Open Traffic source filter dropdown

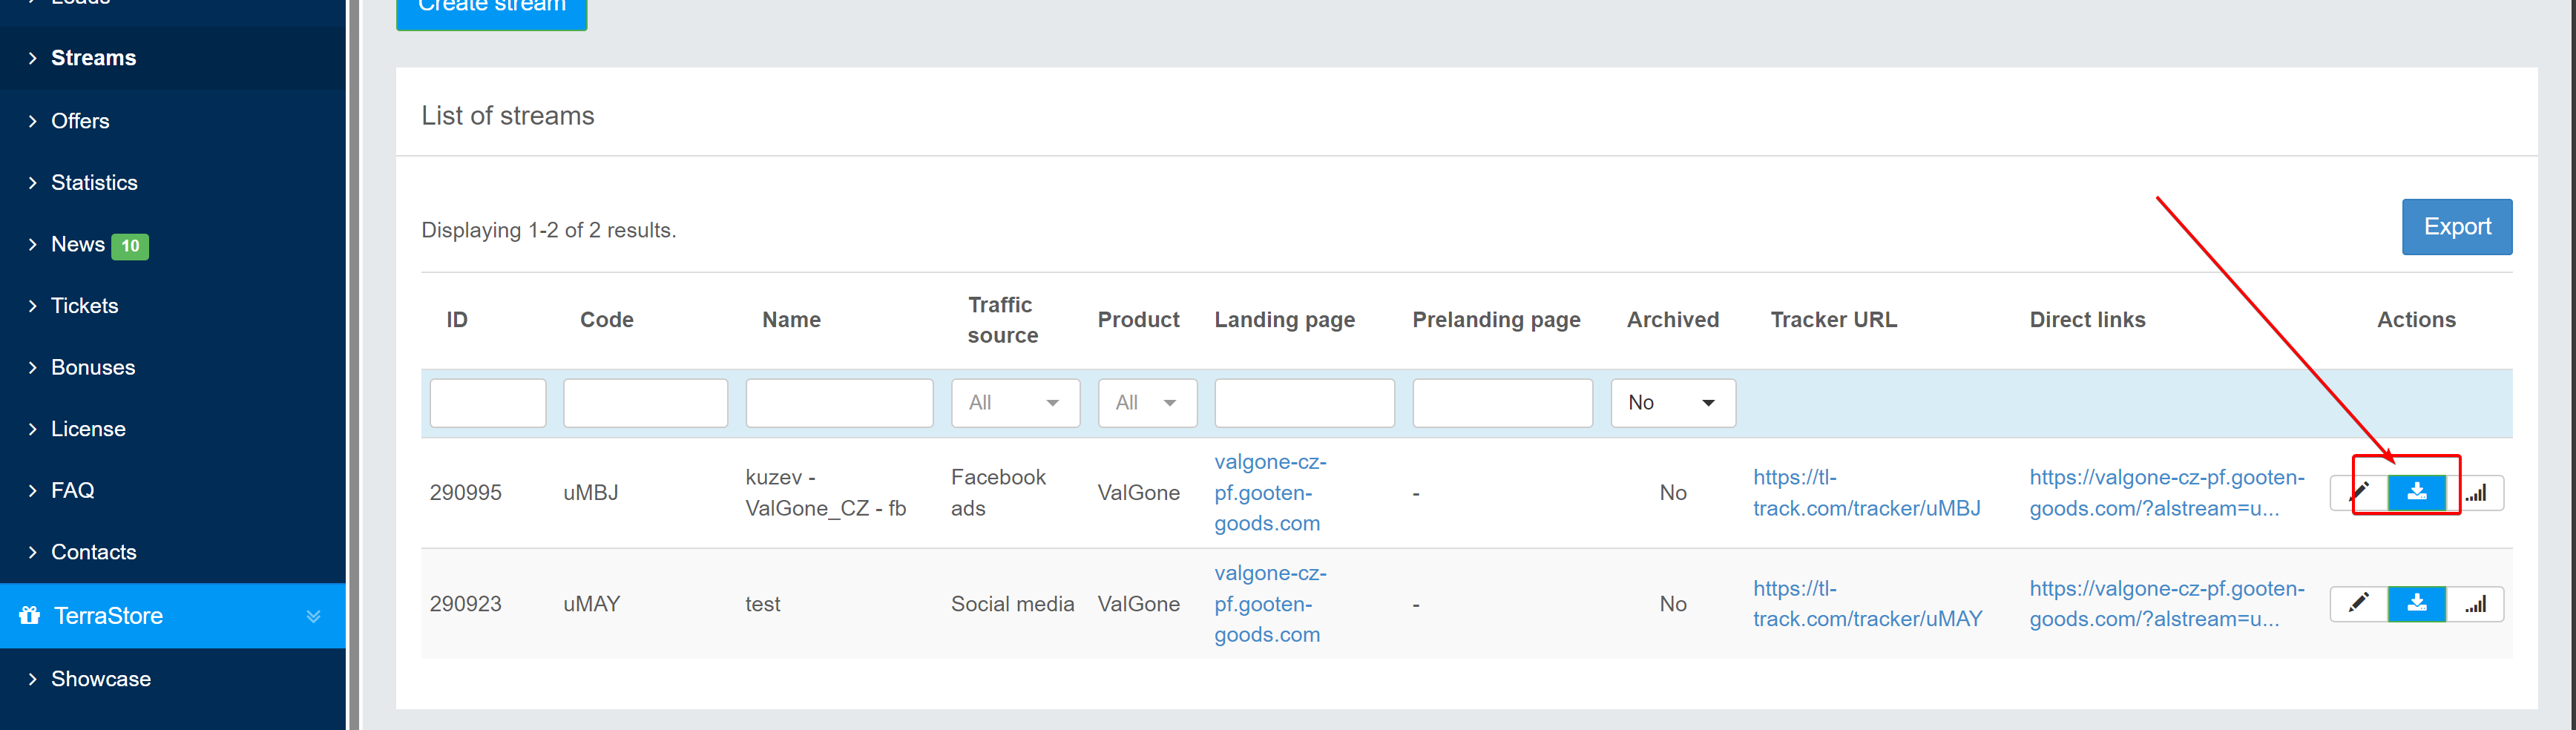pos(1015,402)
